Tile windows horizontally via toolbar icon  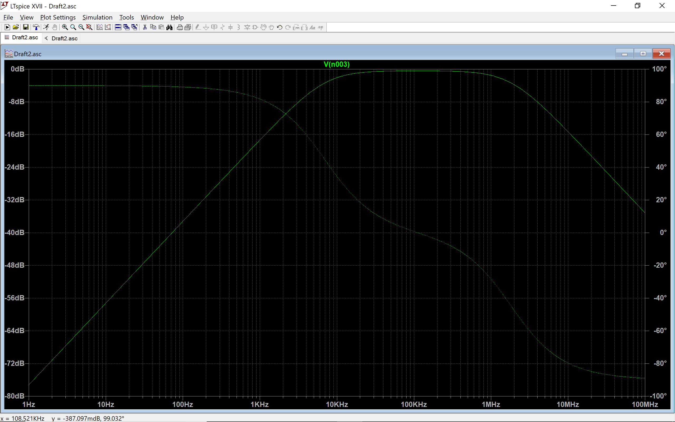point(118,27)
